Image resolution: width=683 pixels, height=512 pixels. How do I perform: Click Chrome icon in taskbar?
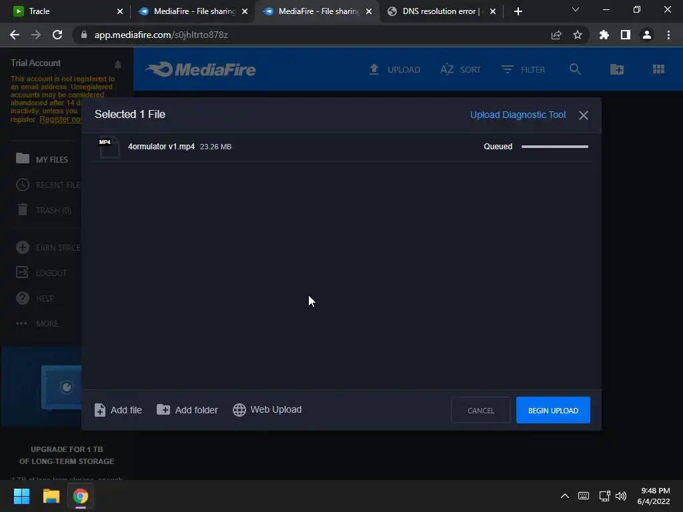point(81,496)
